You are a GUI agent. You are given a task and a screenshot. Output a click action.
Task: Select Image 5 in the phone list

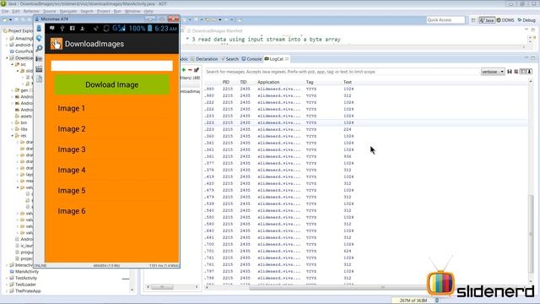[111, 191]
